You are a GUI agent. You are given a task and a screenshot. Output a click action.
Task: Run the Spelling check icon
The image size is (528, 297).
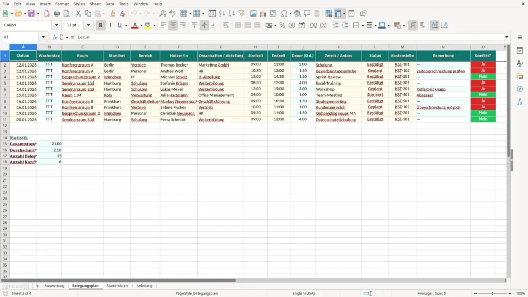172,13
